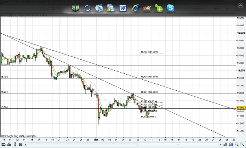Click the yellow 15,005.7 current price tag
246x148 pixels.
click(x=241, y=108)
